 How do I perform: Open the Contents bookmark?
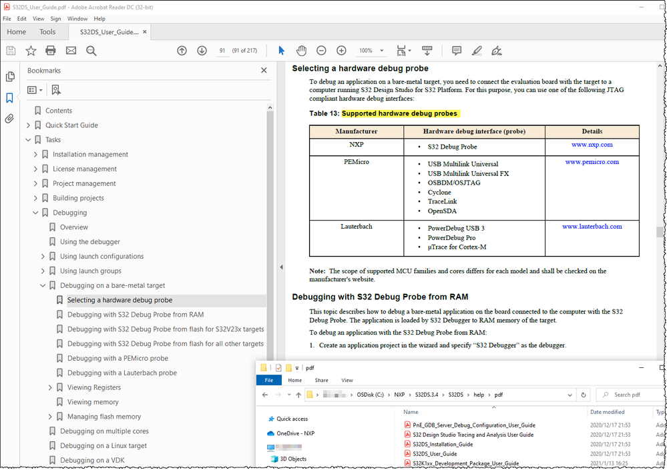pos(59,111)
